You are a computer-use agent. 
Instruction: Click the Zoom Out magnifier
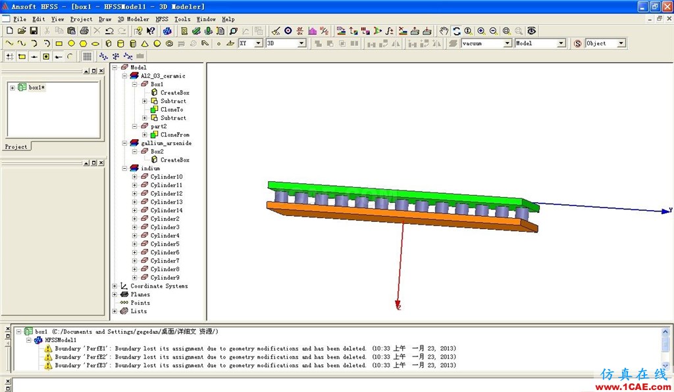coord(494,31)
